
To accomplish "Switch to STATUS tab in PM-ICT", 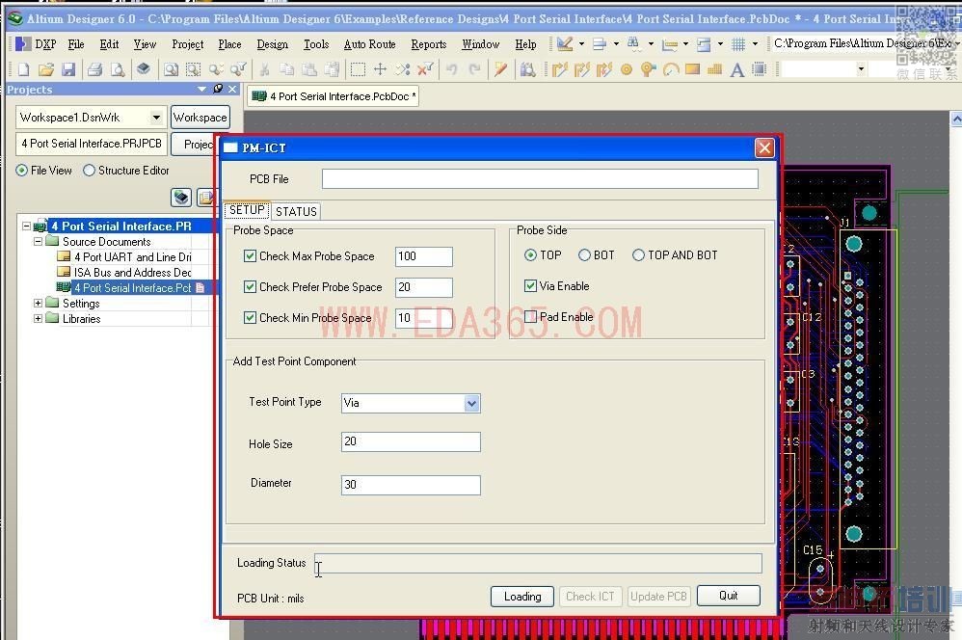I will click(296, 211).
